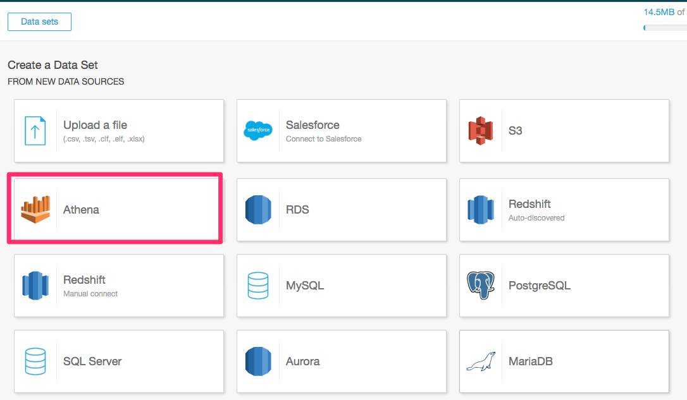This screenshot has width=687, height=400.
Task: Choose the 'SQL Server' source label
Action: pyautogui.click(x=92, y=361)
